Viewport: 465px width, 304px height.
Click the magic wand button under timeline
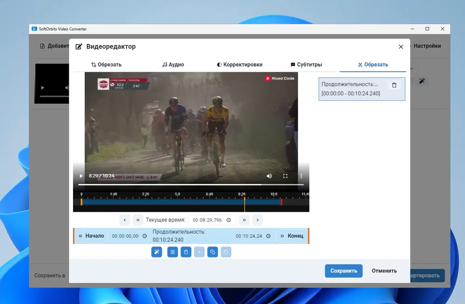click(x=157, y=252)
